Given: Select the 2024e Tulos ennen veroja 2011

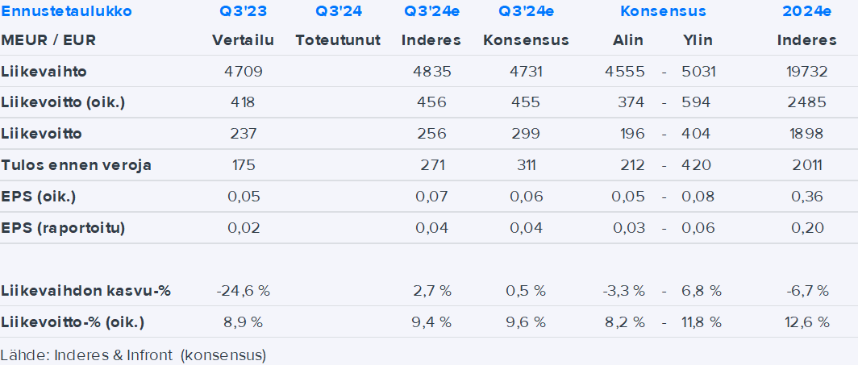Looking at the screenshot, I should (x=806, y=165).
